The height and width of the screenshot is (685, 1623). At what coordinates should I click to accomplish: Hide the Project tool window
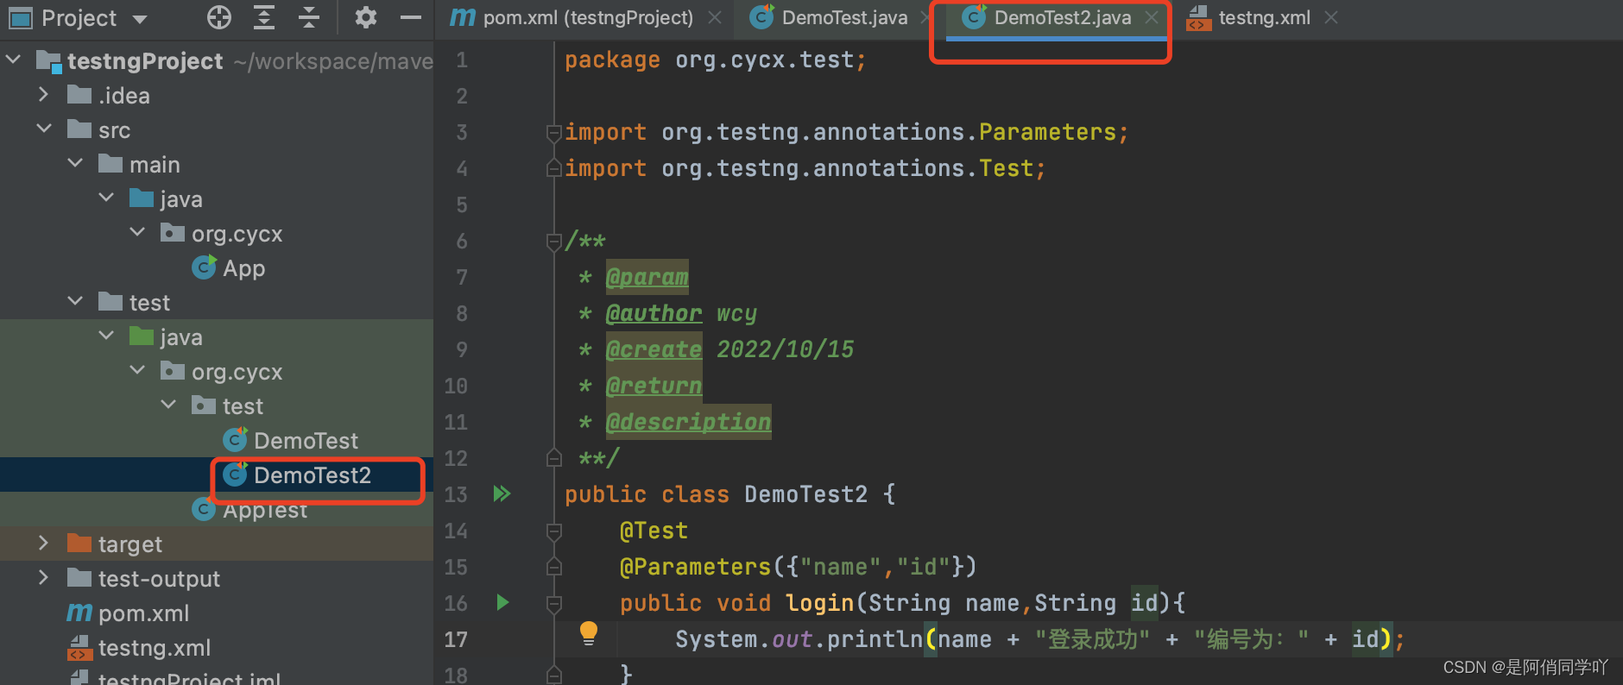(x=412, y=17)
